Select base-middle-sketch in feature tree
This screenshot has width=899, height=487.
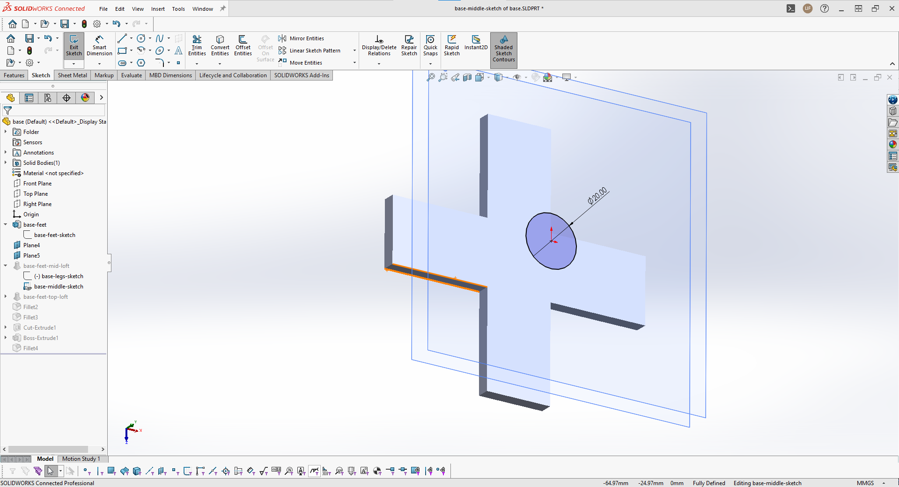tap(59, 287)
